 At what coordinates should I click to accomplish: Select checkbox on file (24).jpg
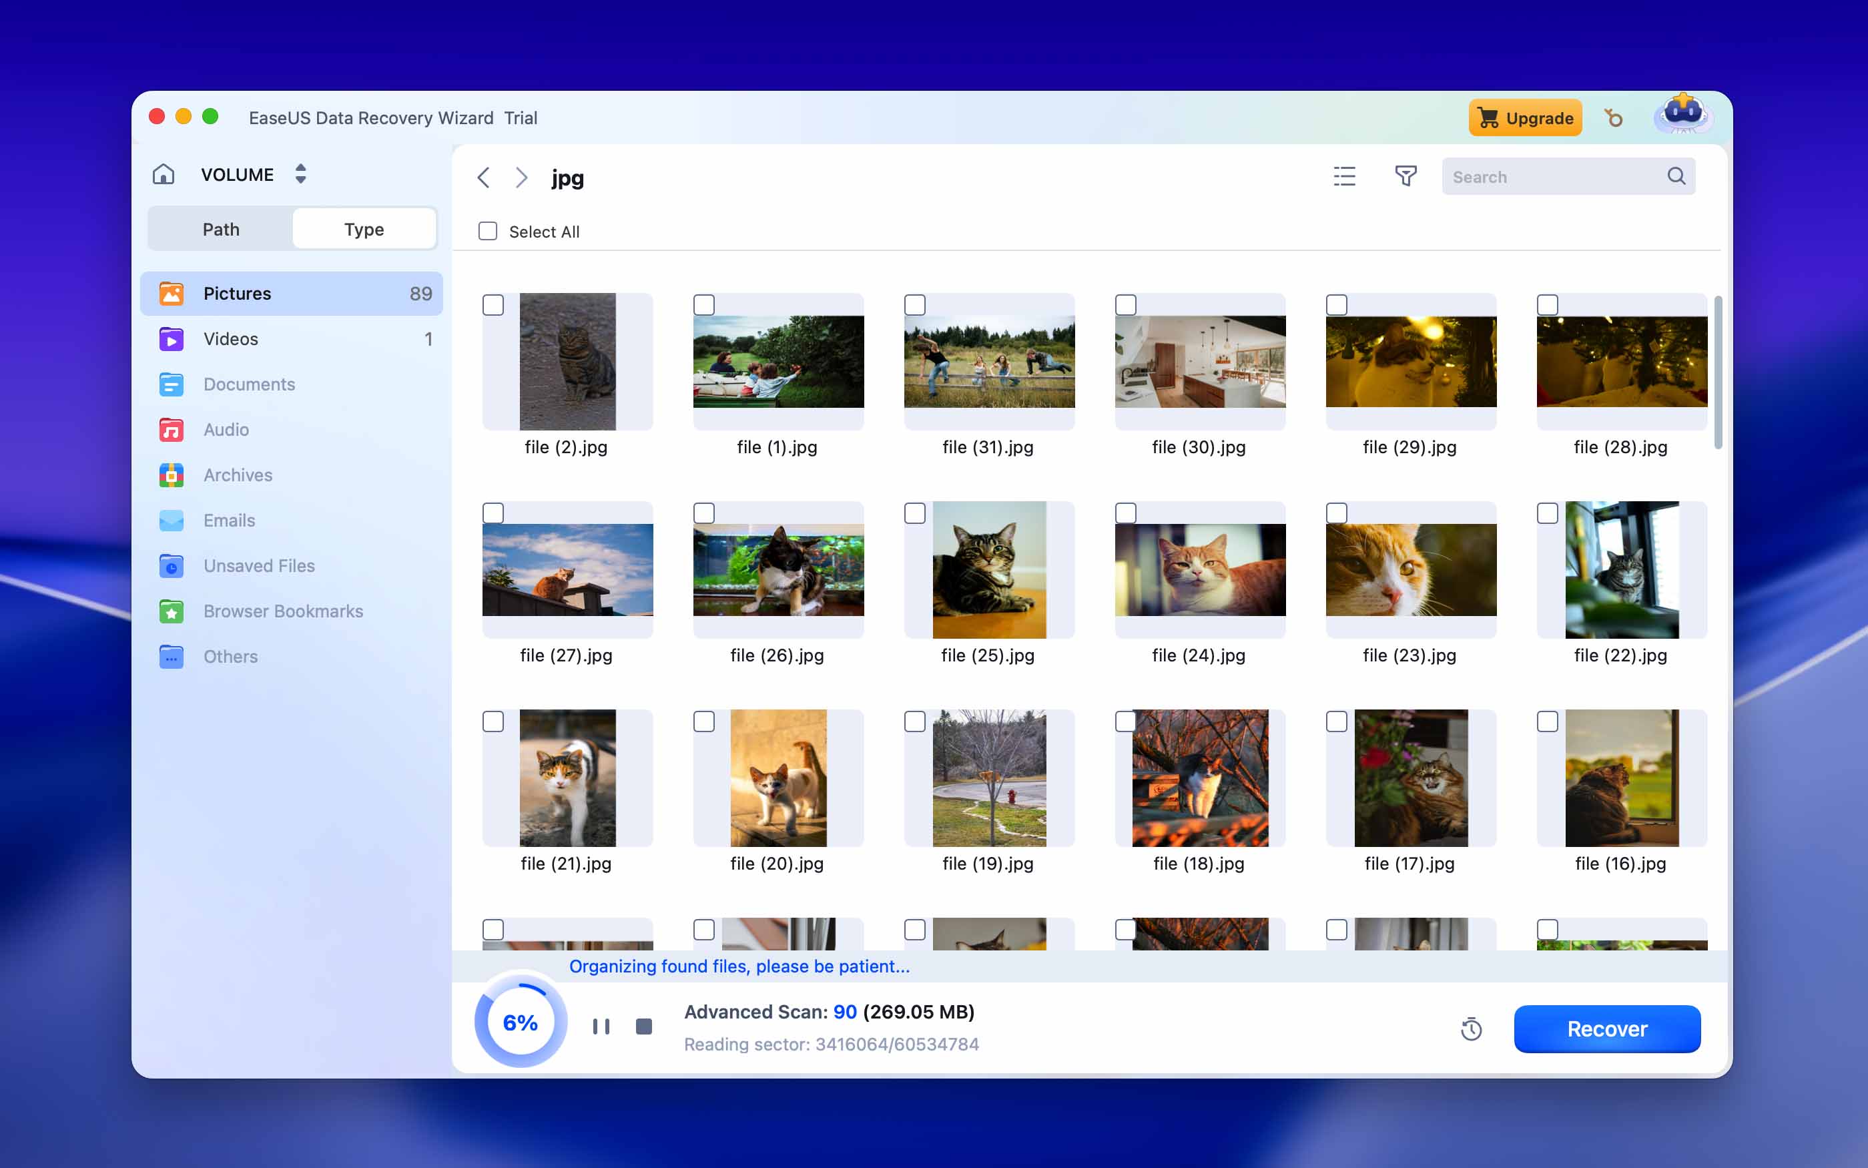click(x=1125, y=513)
